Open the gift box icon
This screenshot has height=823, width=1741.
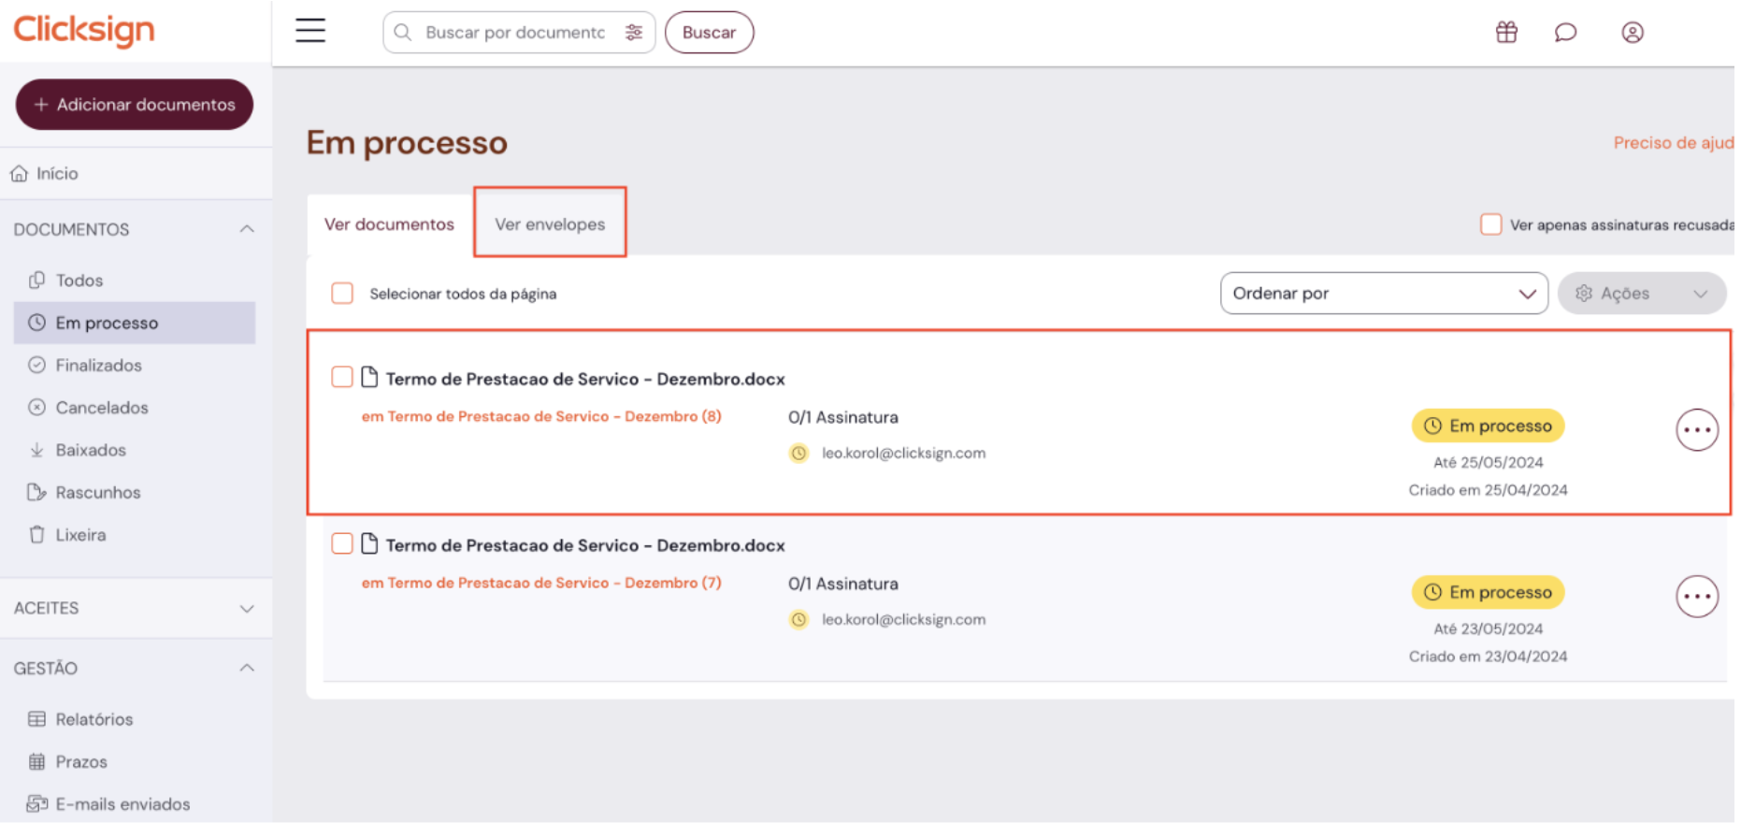click(x=1505, y=33)
